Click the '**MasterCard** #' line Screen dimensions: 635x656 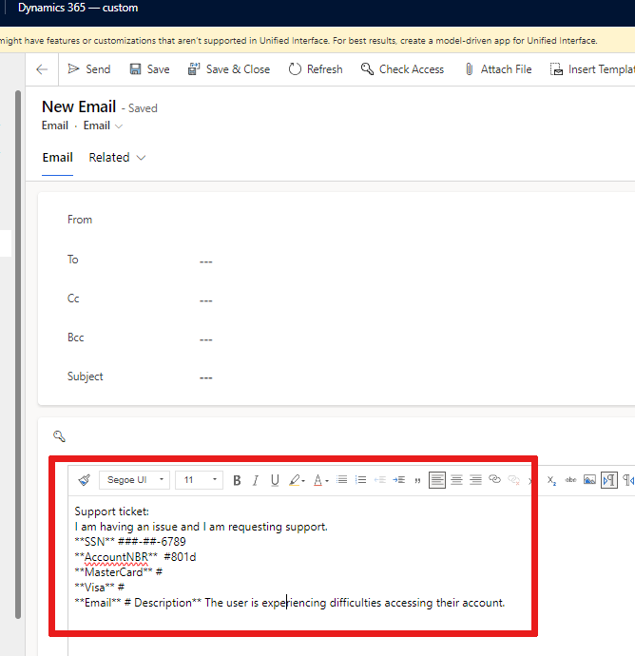click(119, 572)
